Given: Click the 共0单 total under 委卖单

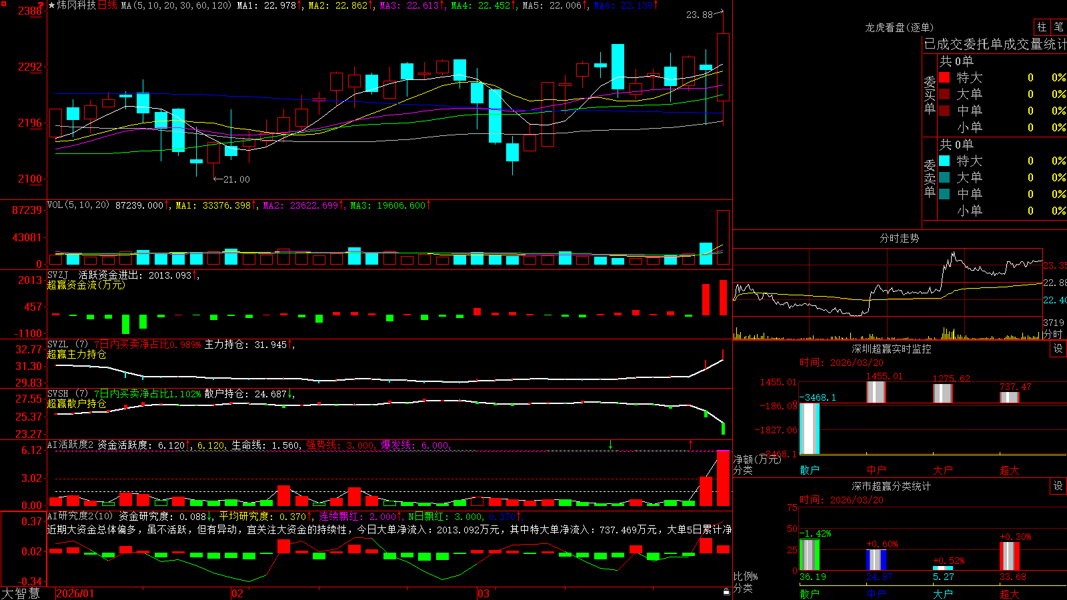Looking at the screenshot, I should coord(956,144).
